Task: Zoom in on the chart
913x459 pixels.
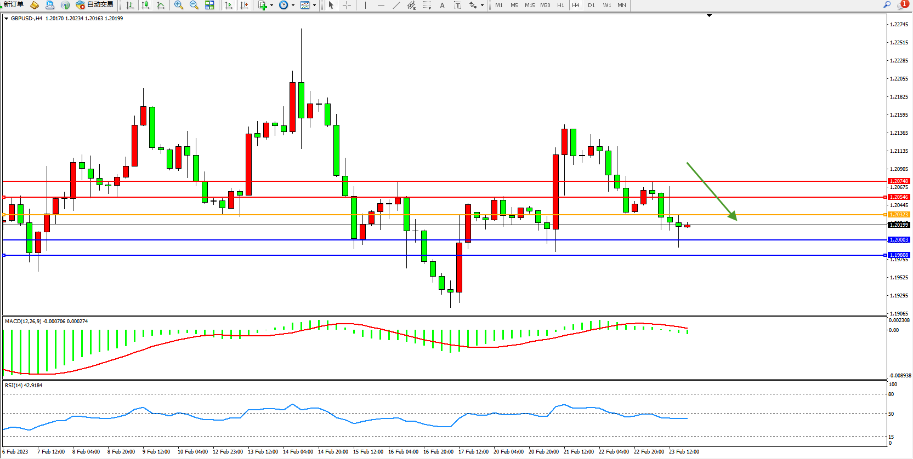Action: point(179,5)
